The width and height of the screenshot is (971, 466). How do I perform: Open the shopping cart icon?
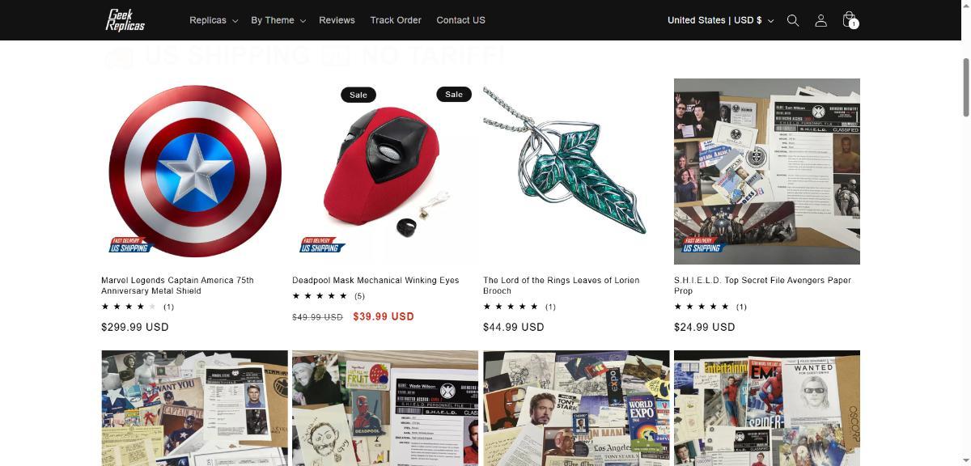[x=849, y=19]
